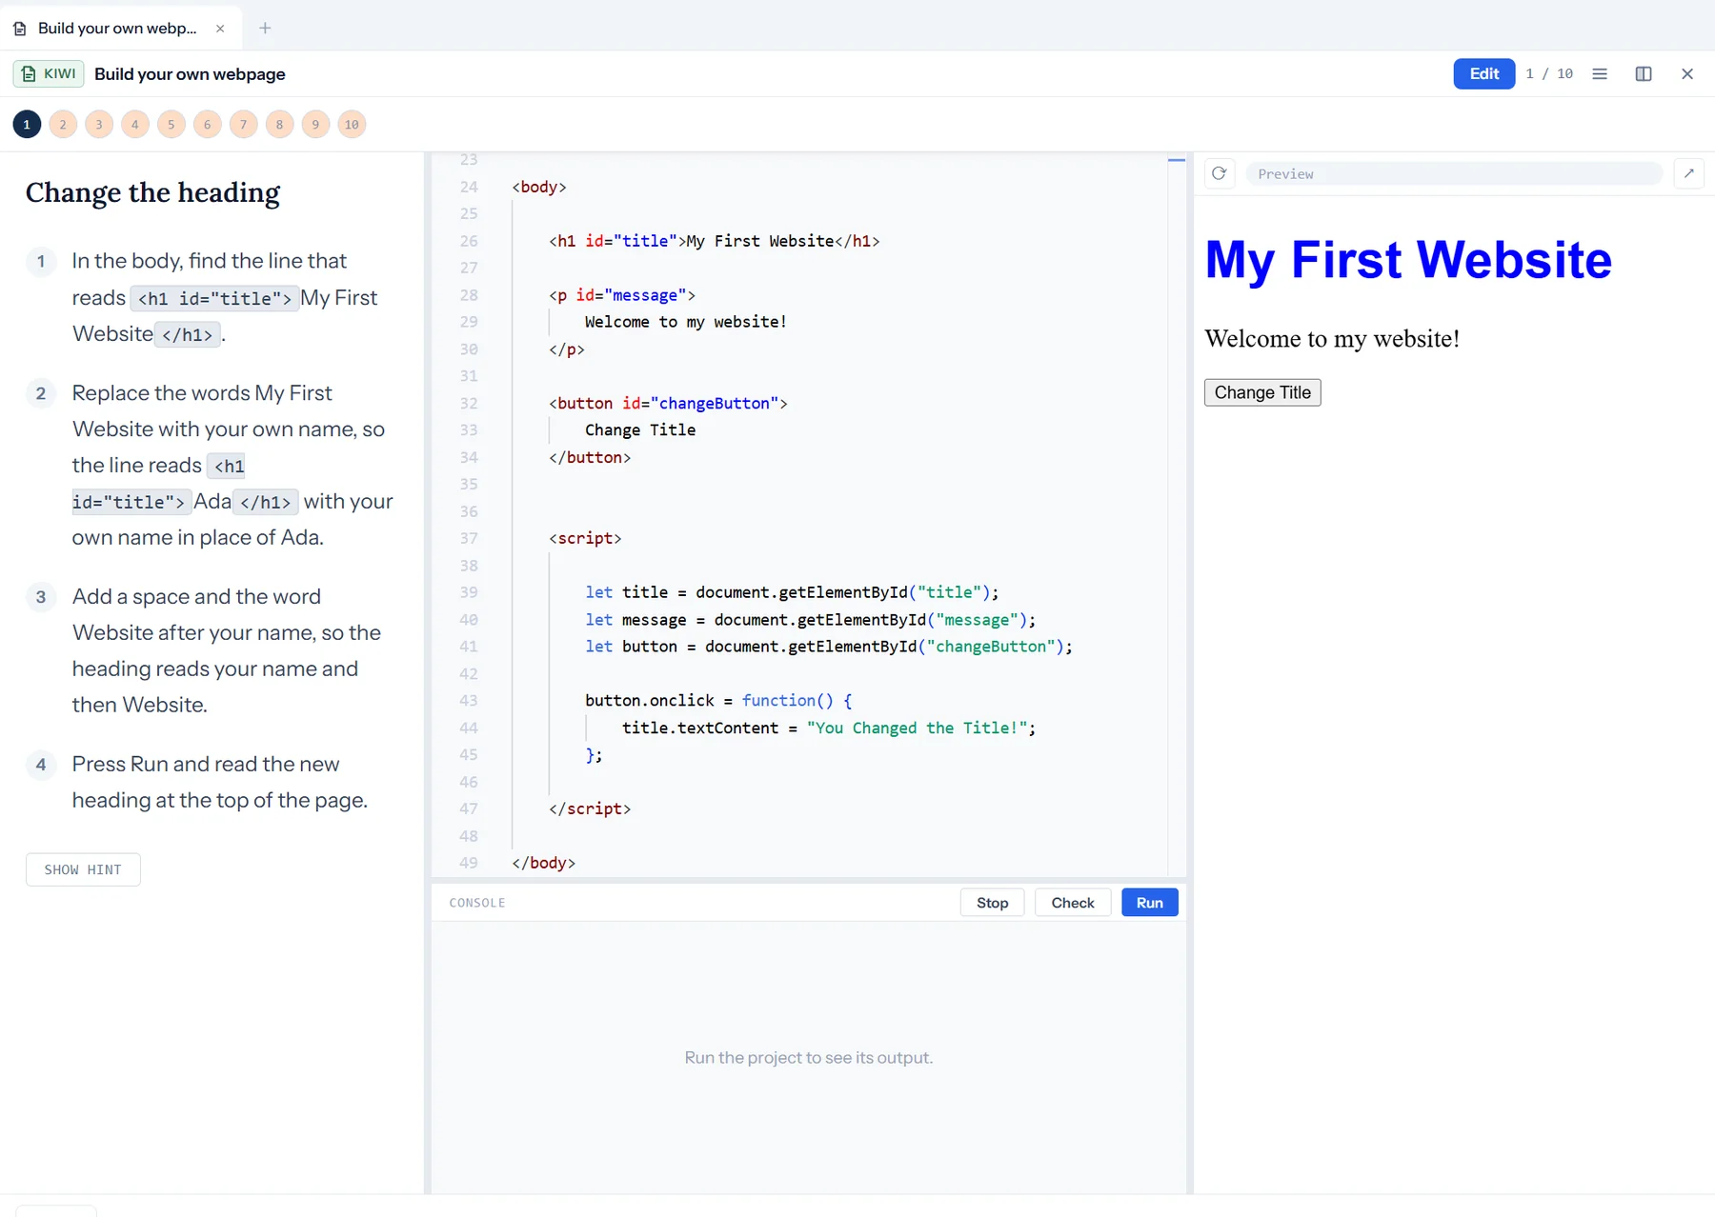The height and width of the screenshot is (1217, 1715).
Task: Click the KIWI badge icon
Action: (49, 73)
